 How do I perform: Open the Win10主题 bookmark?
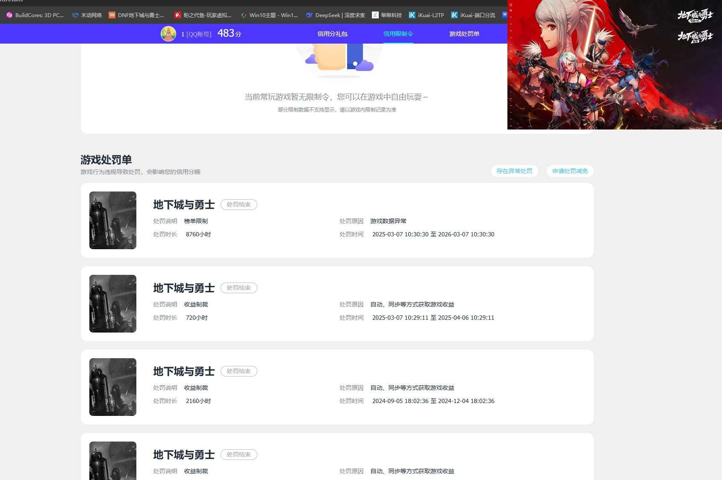coord(269,15)
